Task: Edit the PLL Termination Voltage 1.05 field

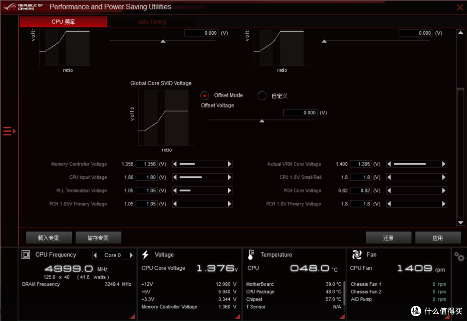Action: pos(147,190)
